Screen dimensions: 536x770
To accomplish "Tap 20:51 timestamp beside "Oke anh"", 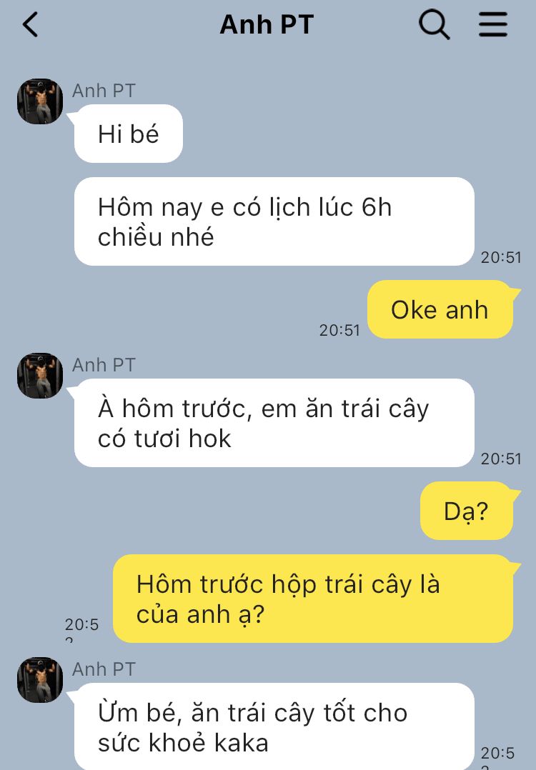I will [339, 331].
